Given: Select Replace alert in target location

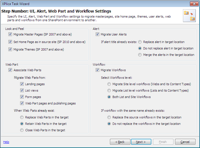Looking at the screenshot, I should coord(140,42).
